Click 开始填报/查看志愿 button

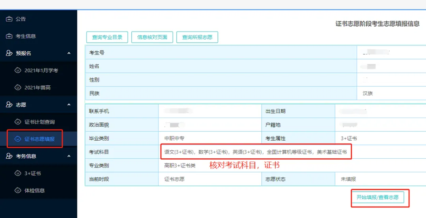tap(377, 197)
